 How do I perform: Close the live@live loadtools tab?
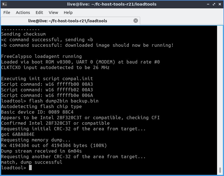[x=136, y=21]
